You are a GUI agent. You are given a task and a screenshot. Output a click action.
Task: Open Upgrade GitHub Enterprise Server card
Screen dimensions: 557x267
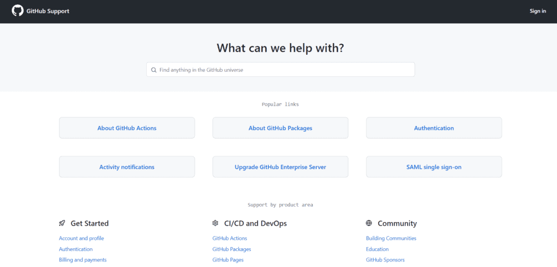pyautogui.click(x=280, y=167)
